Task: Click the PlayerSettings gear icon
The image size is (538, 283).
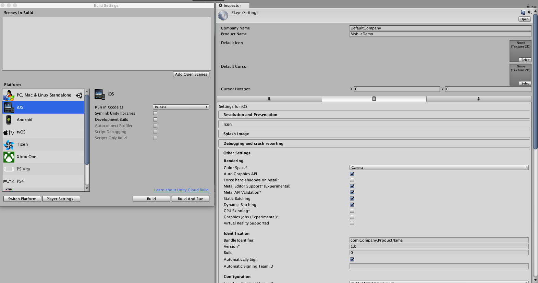Action: (x=223, y=15)
